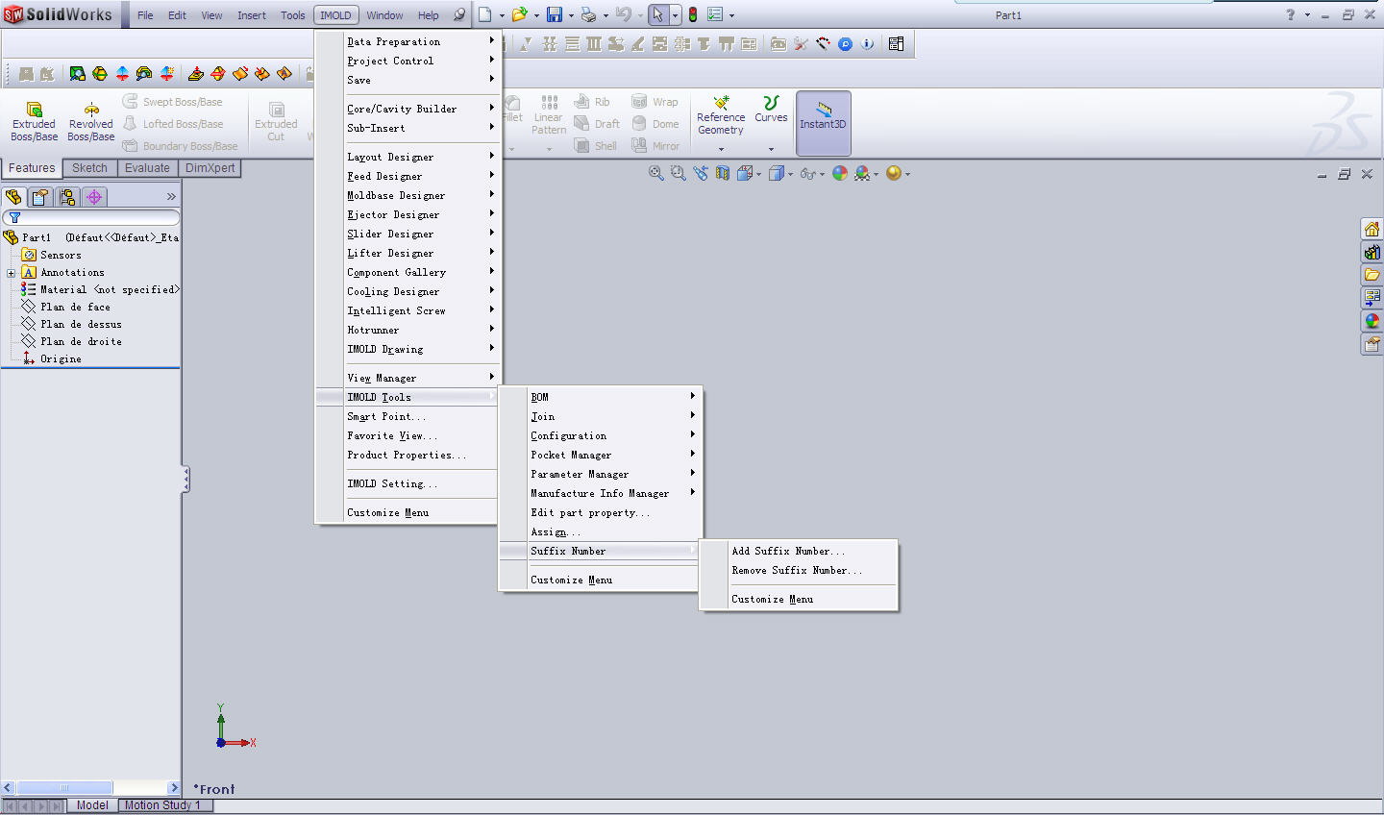Open the IMOLD menu in menu bar
Viewport: 1384px width, 815px height.
tap(335, 15)
